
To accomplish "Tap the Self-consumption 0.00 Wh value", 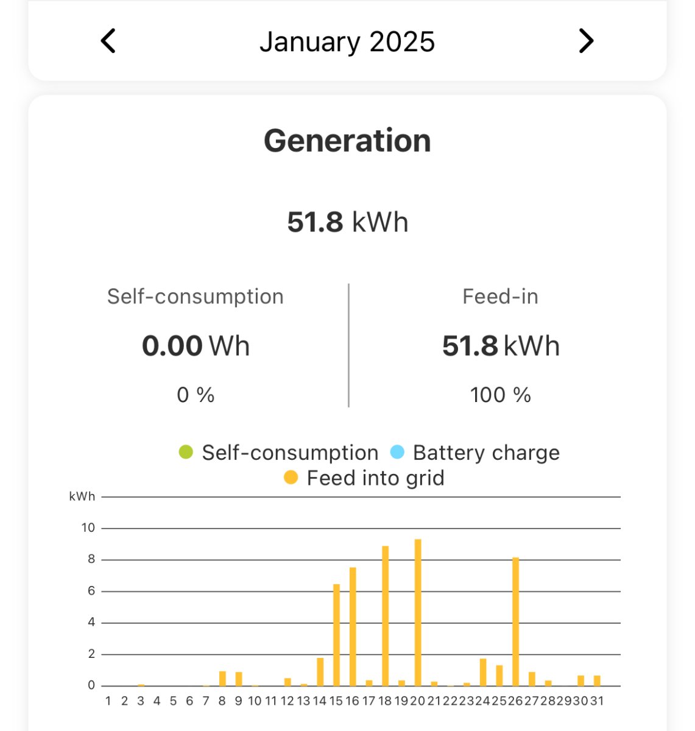I will coord(196,346).
